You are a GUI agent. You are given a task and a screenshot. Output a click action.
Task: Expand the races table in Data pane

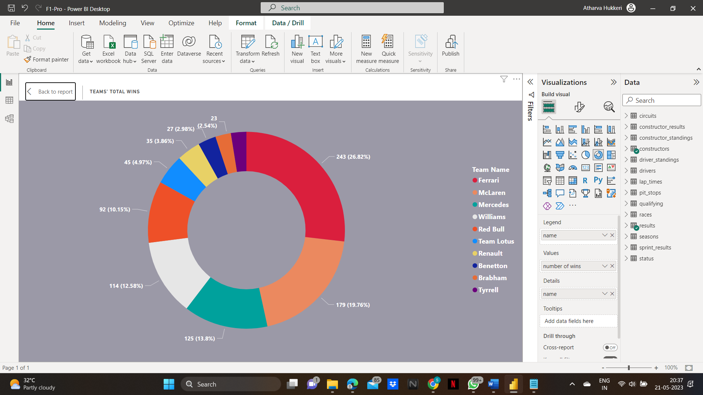coord(626,215)
